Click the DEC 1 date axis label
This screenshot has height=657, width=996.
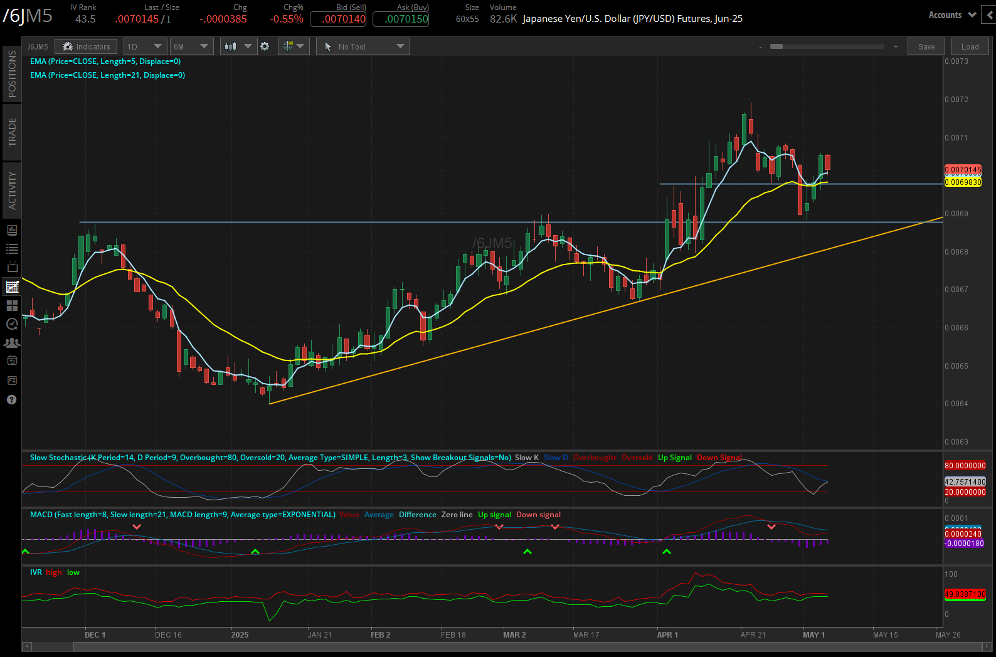coord(95,635)
